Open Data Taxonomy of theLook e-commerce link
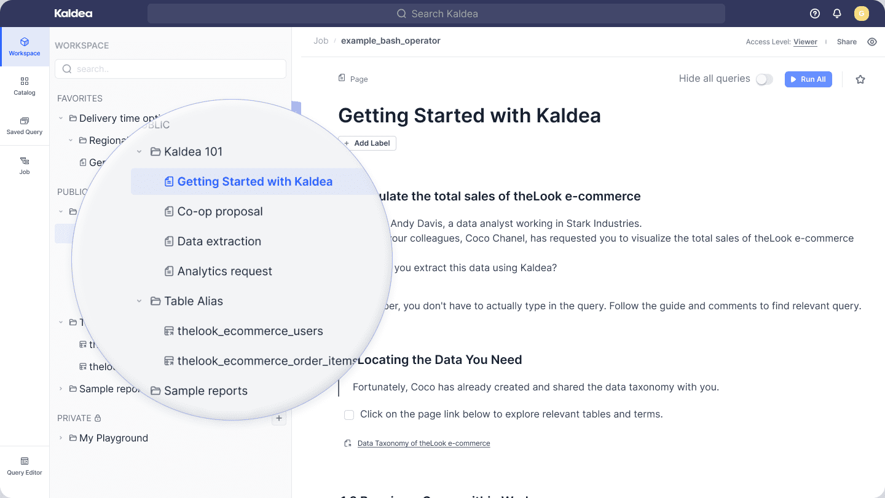 [x=423, y=443]
